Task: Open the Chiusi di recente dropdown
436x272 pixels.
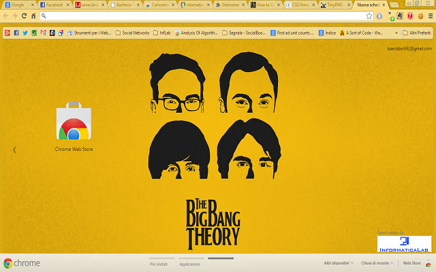Action: click(x=377, y=263)
